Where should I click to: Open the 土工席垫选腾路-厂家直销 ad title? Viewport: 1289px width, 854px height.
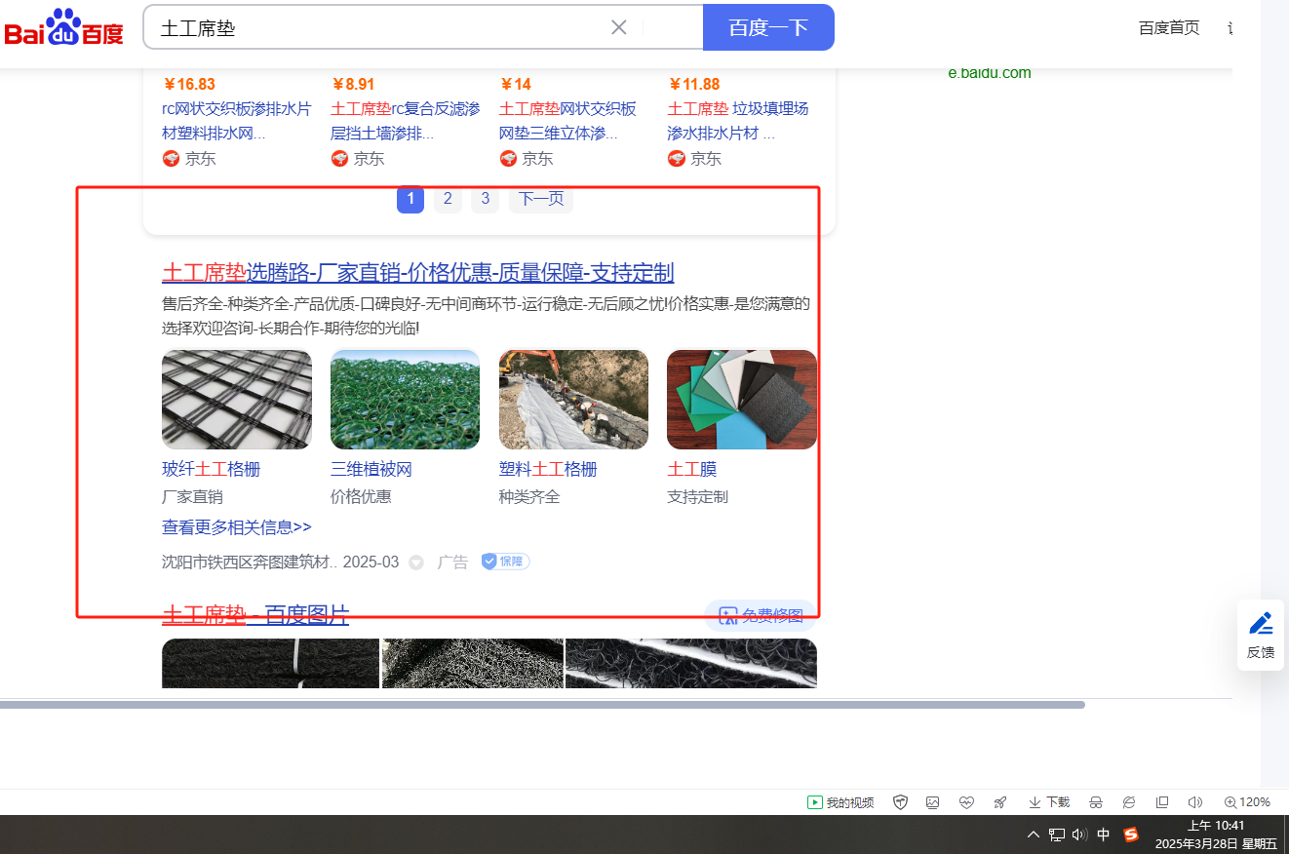[418, 272]
